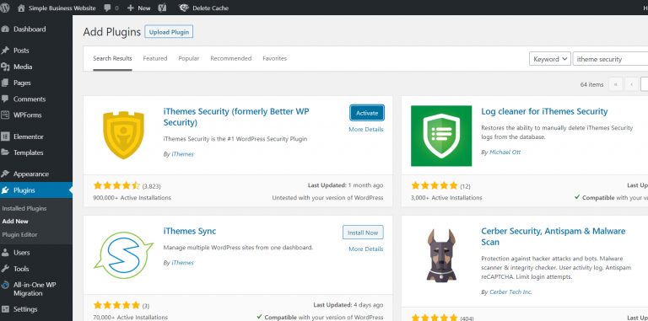Switch to the Popular tab
This screenshot has height=321, width=648.
[188, 59]
